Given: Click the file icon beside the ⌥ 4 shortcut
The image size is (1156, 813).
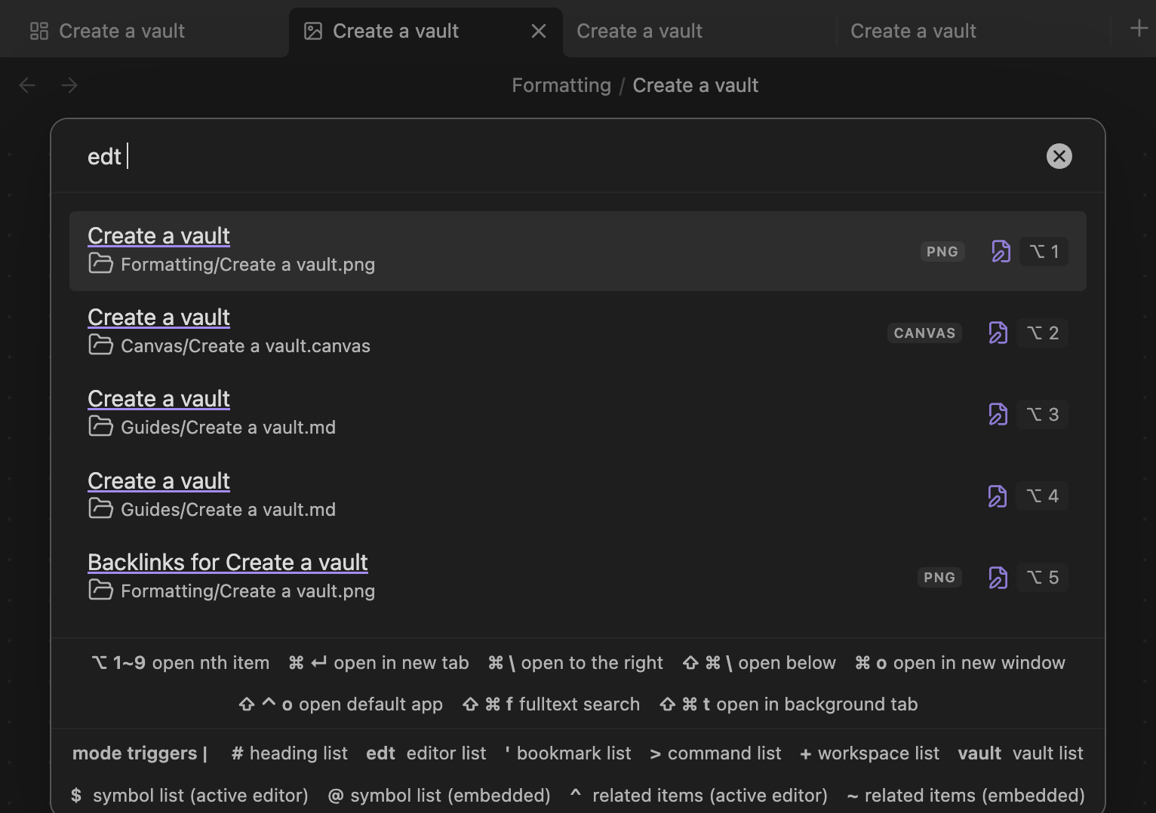Looking at the screenshot, I should click(x=998, y=495).
